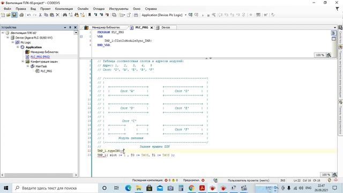
Task: Copy selection with toolbar copy icon
Action: (x=46, y=15)
